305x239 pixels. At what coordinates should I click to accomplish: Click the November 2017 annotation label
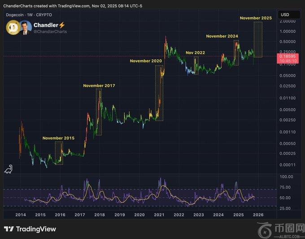[99, 85]
